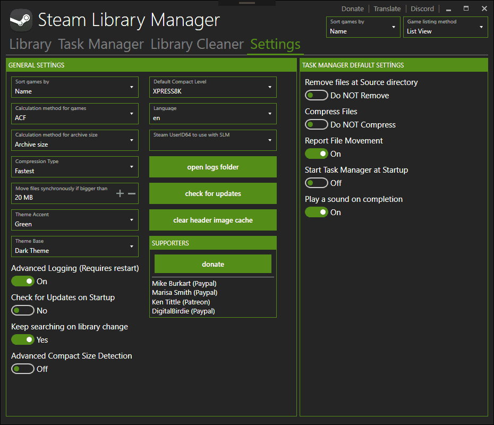Select supporter Marisa Smith (Paypal)

pos(185,292)
